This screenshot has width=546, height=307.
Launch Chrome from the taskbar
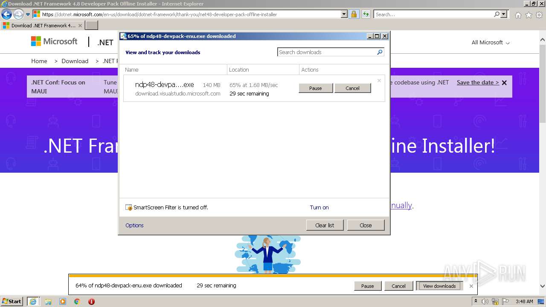(x=77, y=301)
